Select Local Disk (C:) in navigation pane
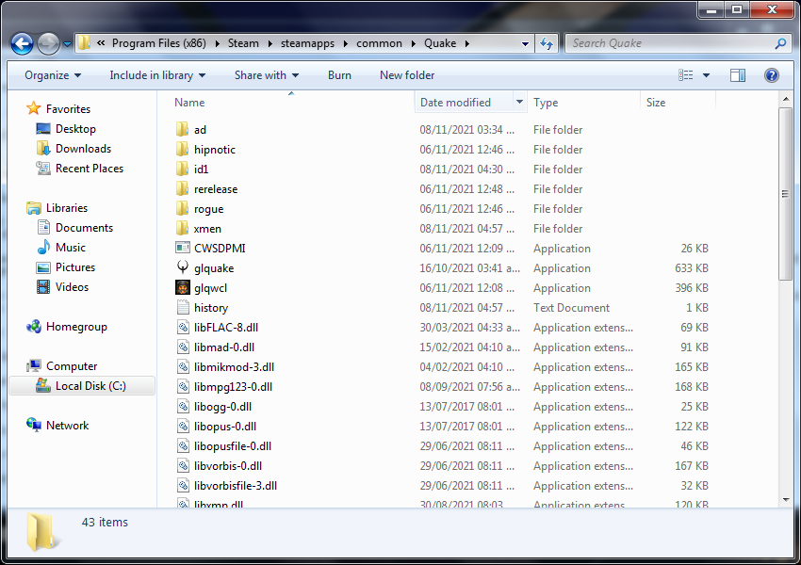The image size is (801, 565). point(90,386)
